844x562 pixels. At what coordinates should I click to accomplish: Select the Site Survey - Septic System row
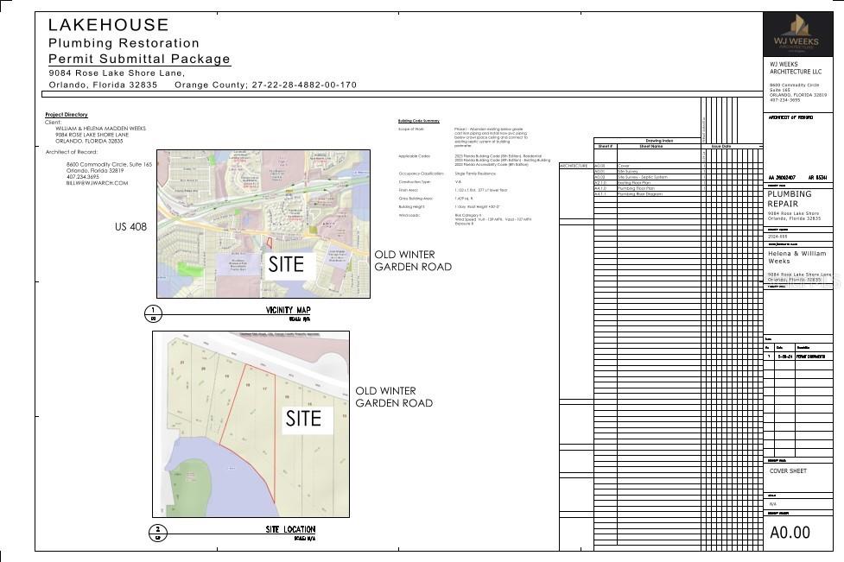tap(648, 177)
